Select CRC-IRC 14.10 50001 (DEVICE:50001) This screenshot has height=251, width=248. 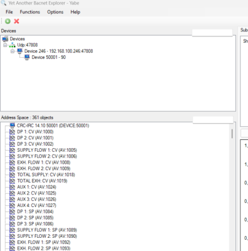point(53,125)
